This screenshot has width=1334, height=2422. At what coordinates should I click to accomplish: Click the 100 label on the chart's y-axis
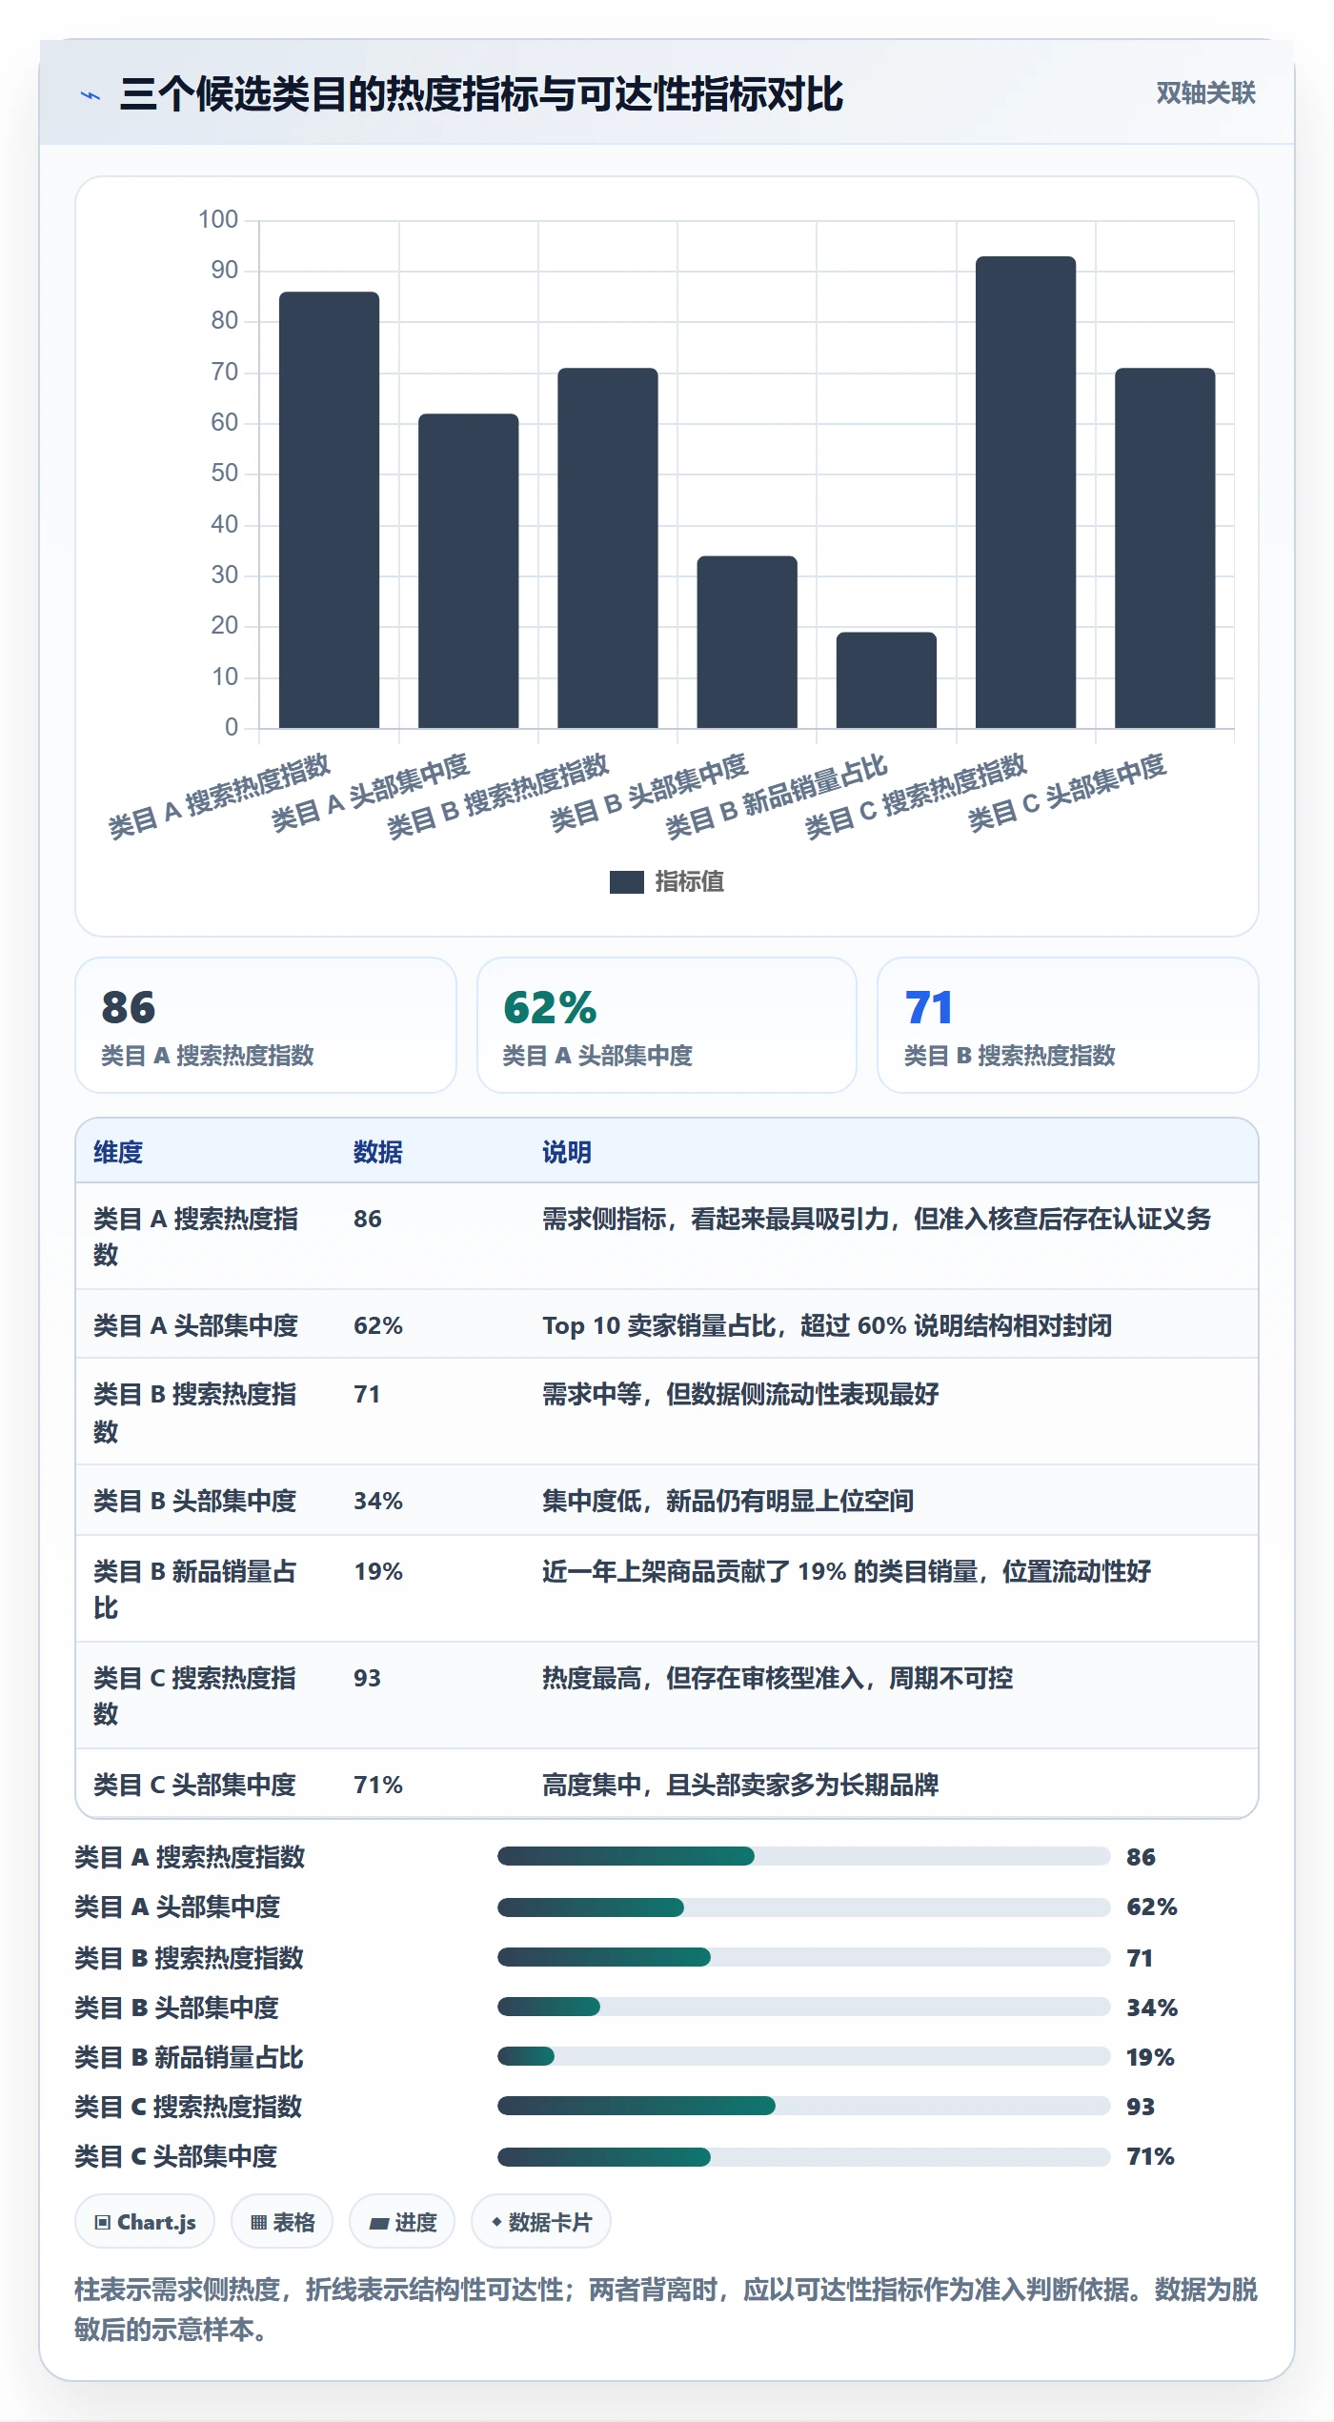point(218,219)
